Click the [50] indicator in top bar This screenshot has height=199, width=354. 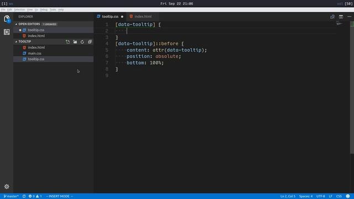(x=348, y=4)
